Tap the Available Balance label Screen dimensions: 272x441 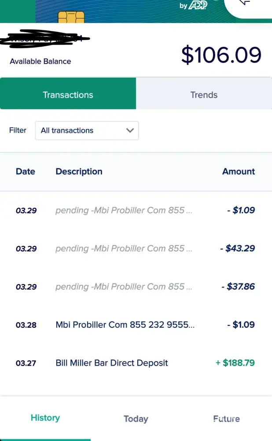pos(40,62)
